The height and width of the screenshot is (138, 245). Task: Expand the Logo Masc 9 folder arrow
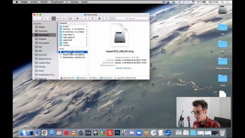pos(87,34)
